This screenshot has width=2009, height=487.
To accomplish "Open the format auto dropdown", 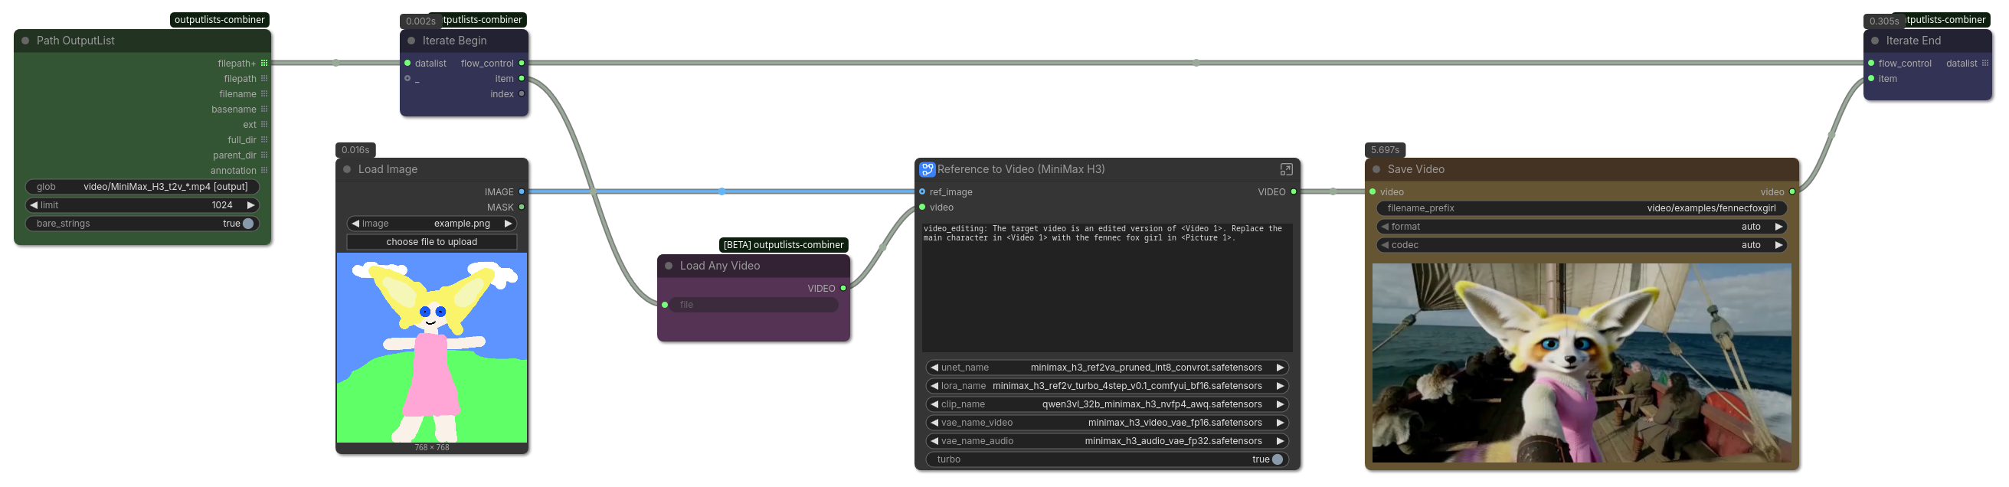I will [1582, 227].
